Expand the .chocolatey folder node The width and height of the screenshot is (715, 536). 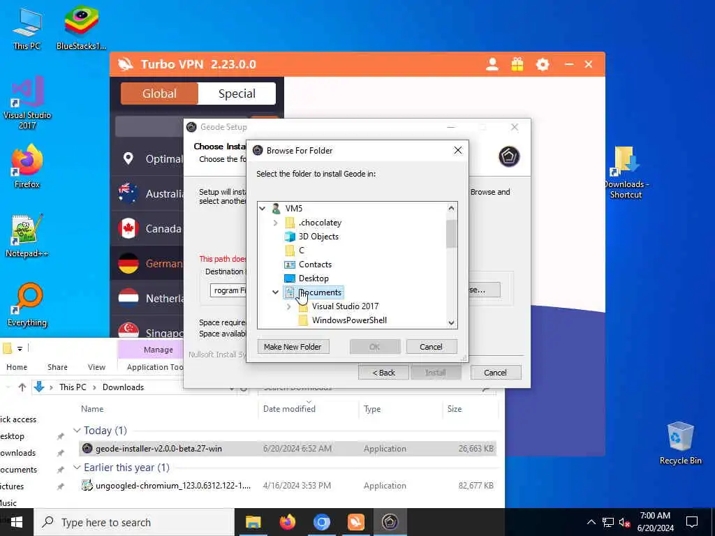(275, 223)
